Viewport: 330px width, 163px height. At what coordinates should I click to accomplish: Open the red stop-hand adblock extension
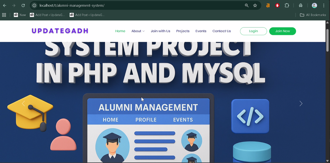click(277, 5)
